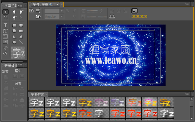This screenshot has width=195, height=122.
Task: Choose the horizontal Type tool
Action: tap(5, 25)
